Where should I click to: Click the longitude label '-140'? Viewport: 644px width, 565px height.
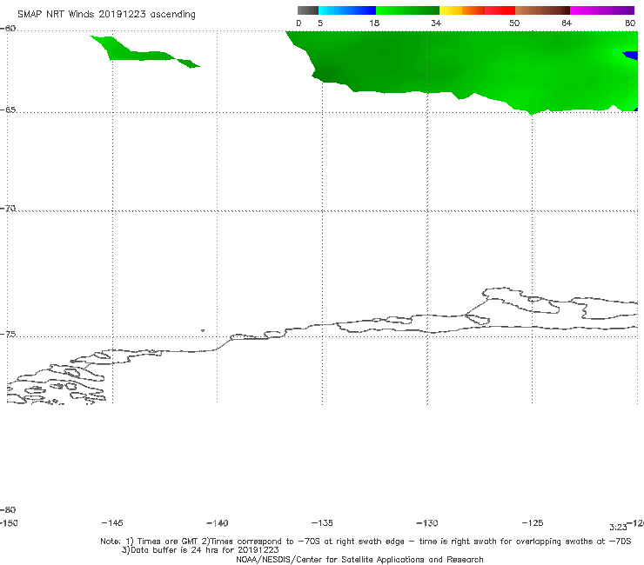[218, 522]
